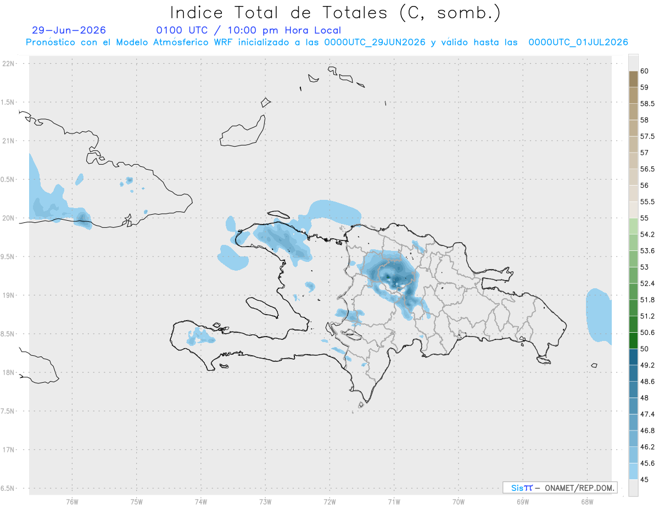Click the "22N" latitude label

pyautogui.click(x=9, y=64)
